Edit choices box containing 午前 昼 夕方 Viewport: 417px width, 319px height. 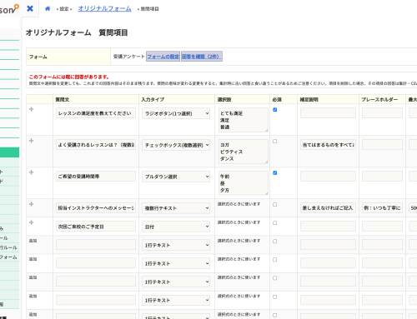244,183
